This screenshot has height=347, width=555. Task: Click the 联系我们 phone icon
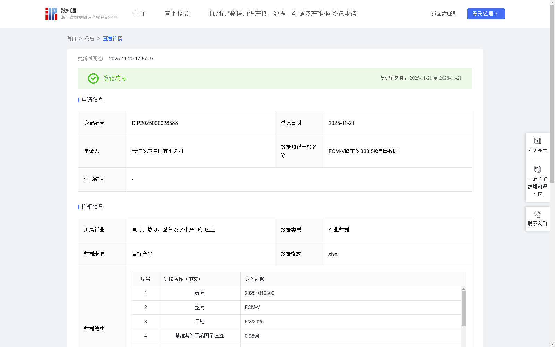537,214
